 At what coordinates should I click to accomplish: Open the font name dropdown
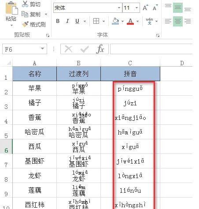pyautogui.click(x=119, y=7)
